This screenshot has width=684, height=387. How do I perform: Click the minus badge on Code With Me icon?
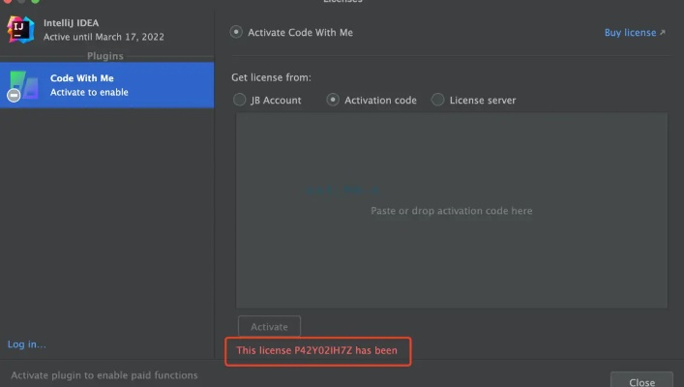coord(14,95)
